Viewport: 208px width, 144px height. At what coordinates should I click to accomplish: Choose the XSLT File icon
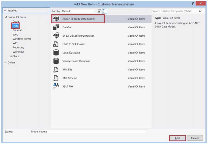coord(56,86)
